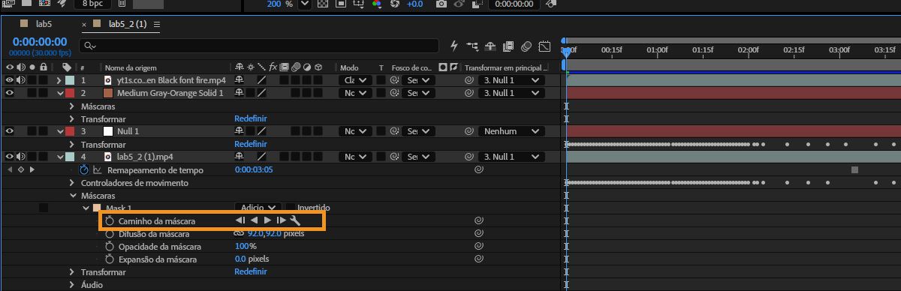The height and width of the screenshot is (291, 901).
Task: Expand Controladores de movimento group
Action: pos(72,182)
